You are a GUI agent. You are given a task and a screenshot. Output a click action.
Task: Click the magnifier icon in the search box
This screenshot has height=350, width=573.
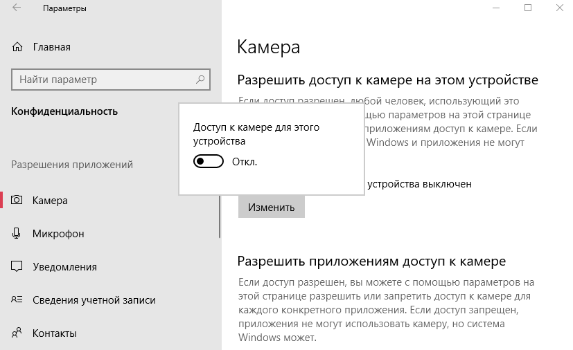tap(200, 80)
